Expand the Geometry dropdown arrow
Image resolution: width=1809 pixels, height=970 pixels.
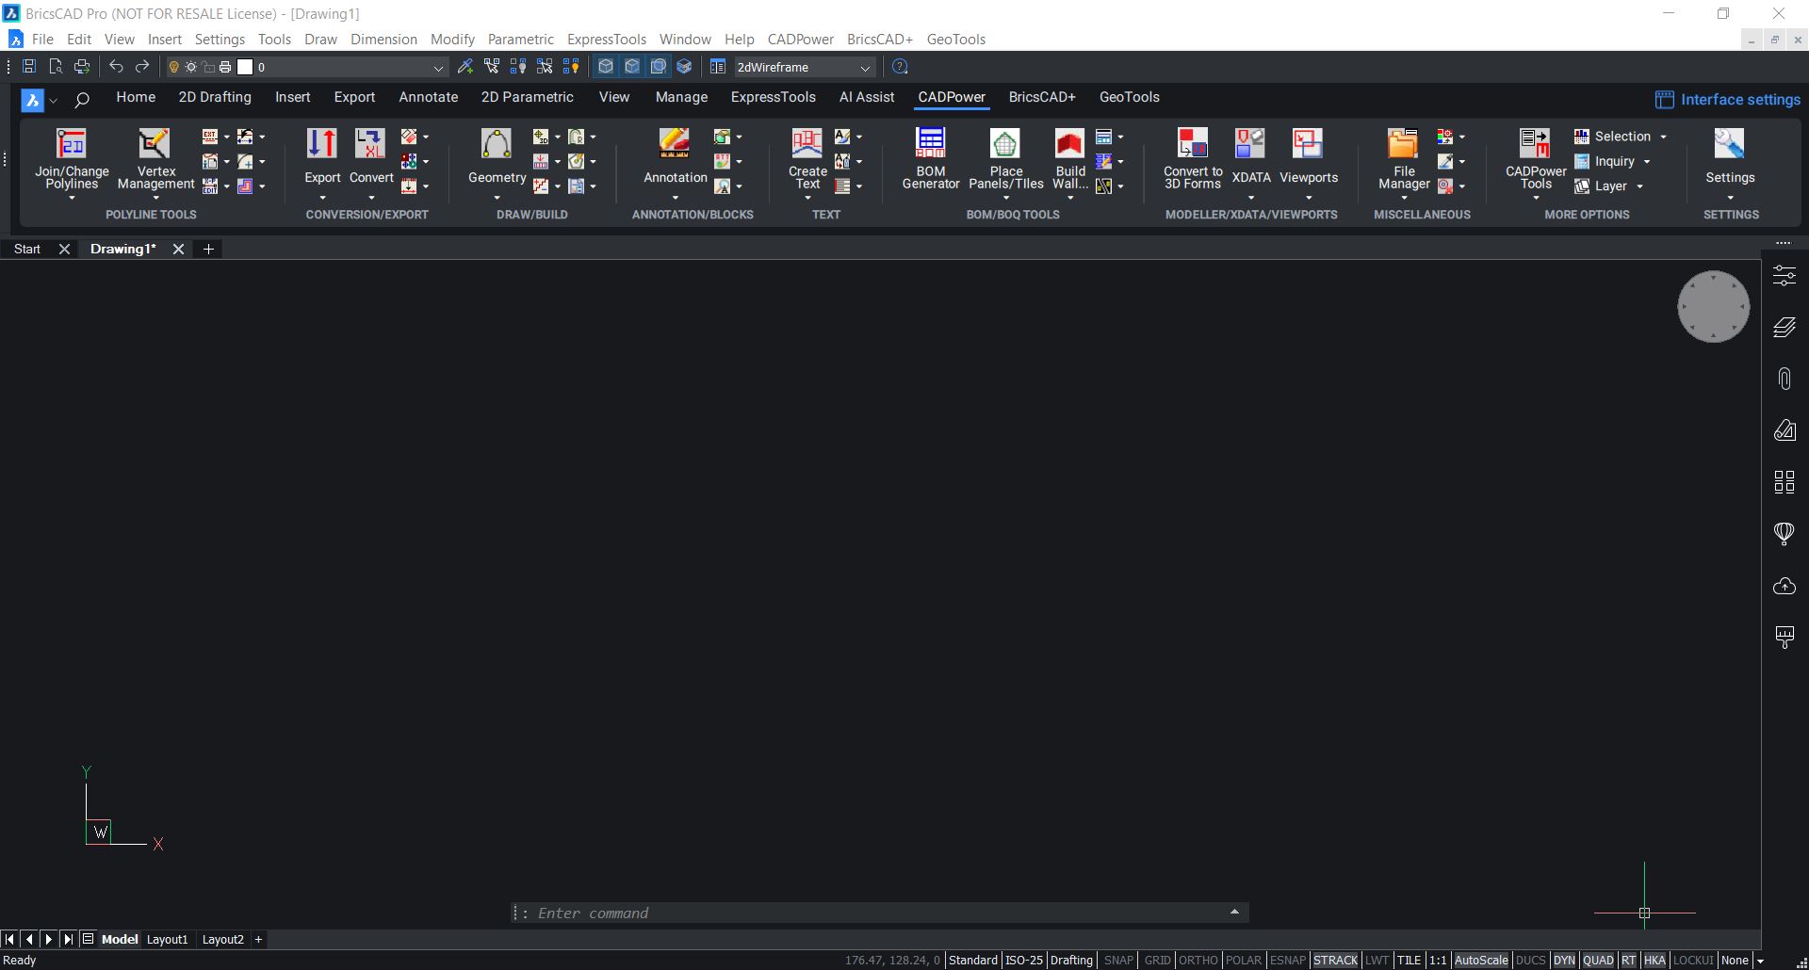point(497,198)
